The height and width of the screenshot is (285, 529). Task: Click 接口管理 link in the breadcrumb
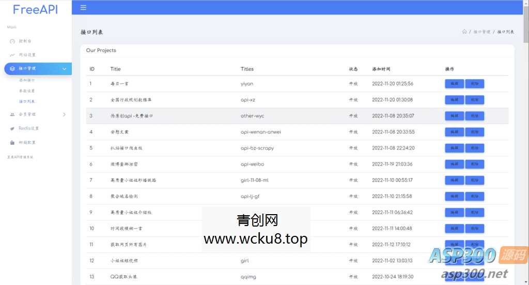pos(482,32)
